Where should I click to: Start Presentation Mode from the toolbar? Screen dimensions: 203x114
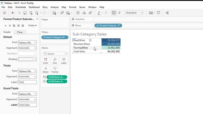coord(158,13)
